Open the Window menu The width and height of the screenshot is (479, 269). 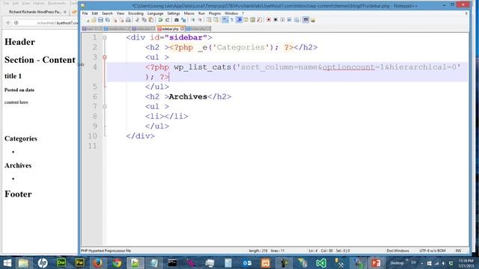coord(231,13)
